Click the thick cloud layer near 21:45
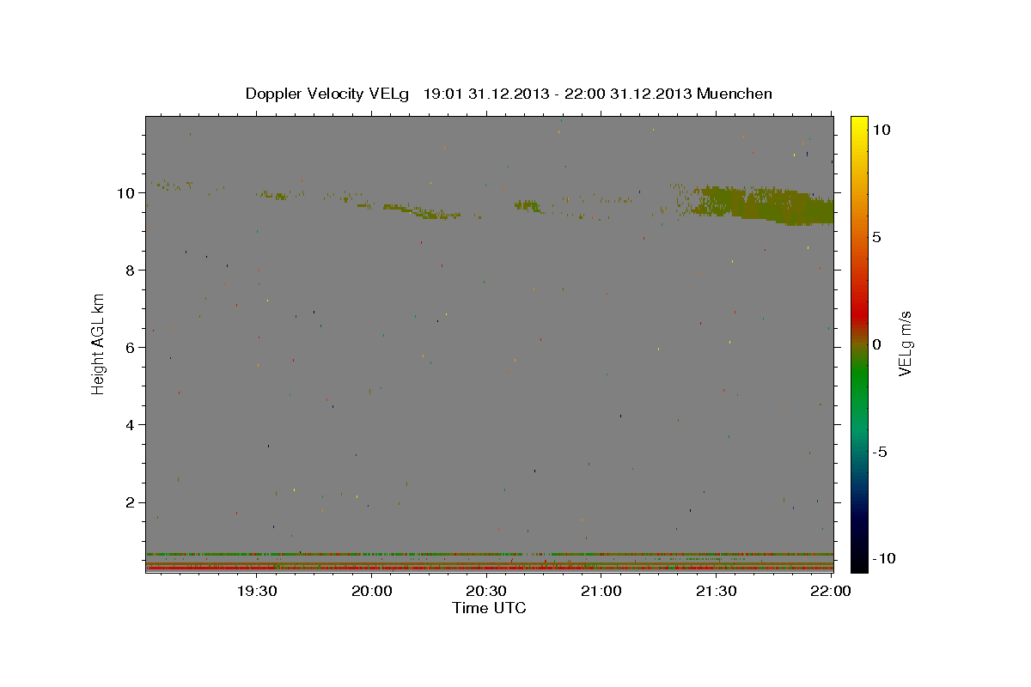This screenshot has width=1031, height=687. point(765,206)
